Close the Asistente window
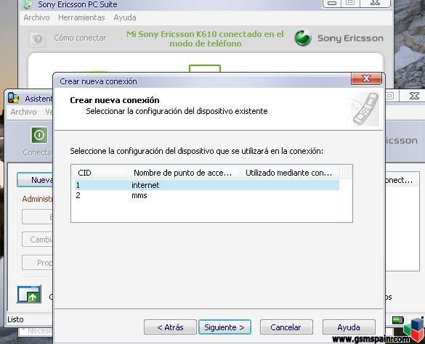The height and width of the screenshot is (344, 425). point(414,96)
